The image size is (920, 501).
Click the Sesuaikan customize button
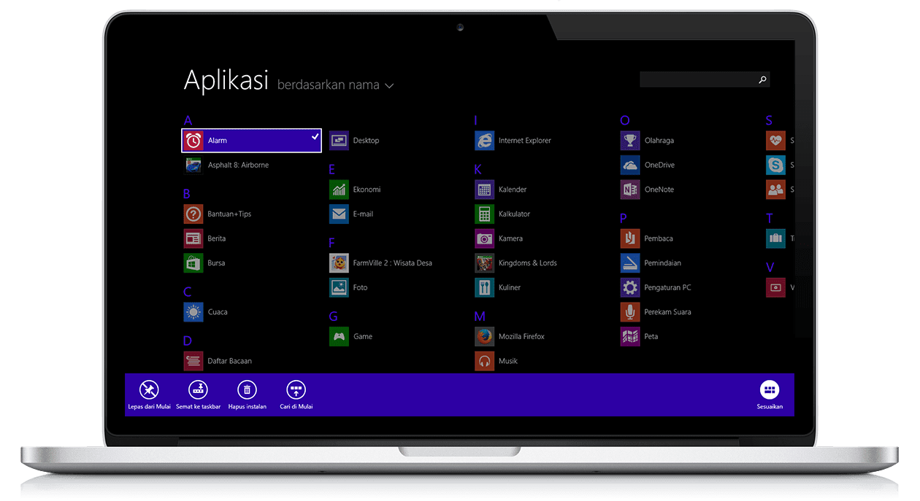pos(770,395)
